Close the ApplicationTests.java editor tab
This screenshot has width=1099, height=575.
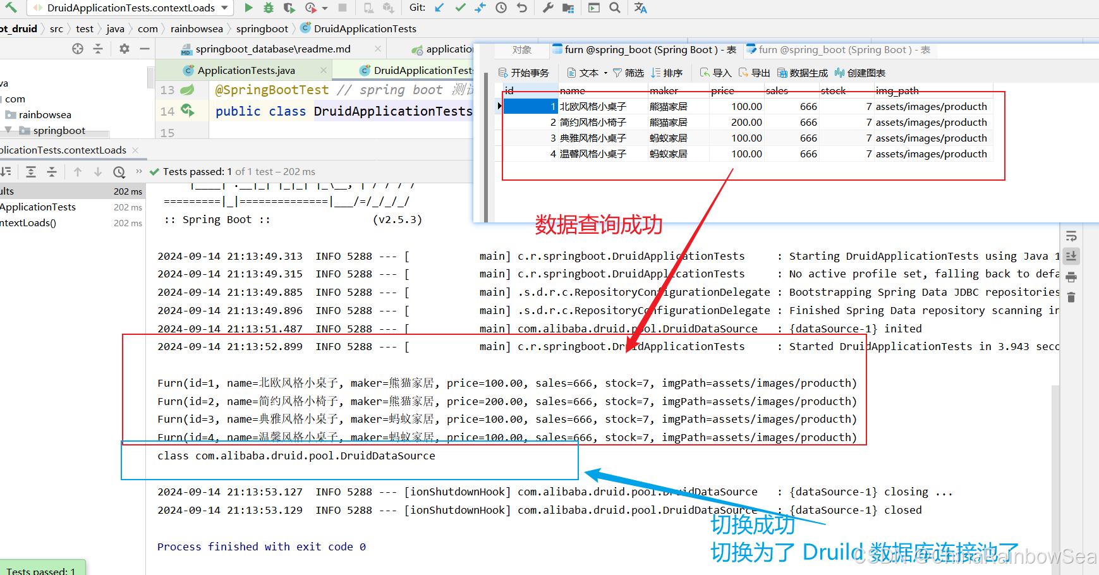tap(323, 70)
